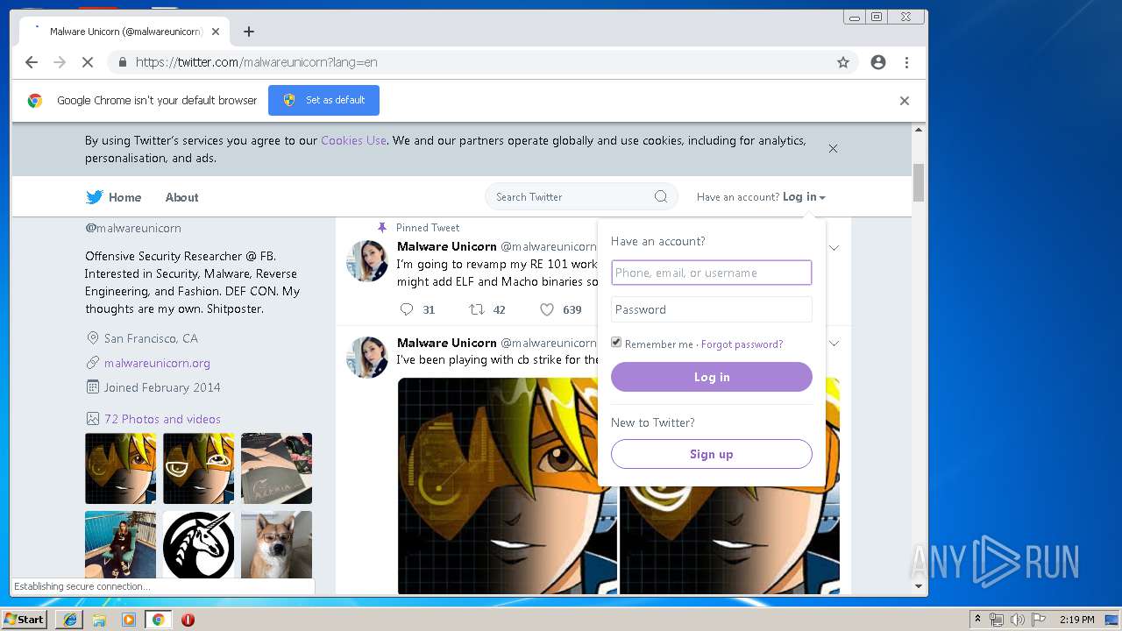Open the folder icon in the taskbar
The height and width of the screenshot is (631, 1122).
99,620
